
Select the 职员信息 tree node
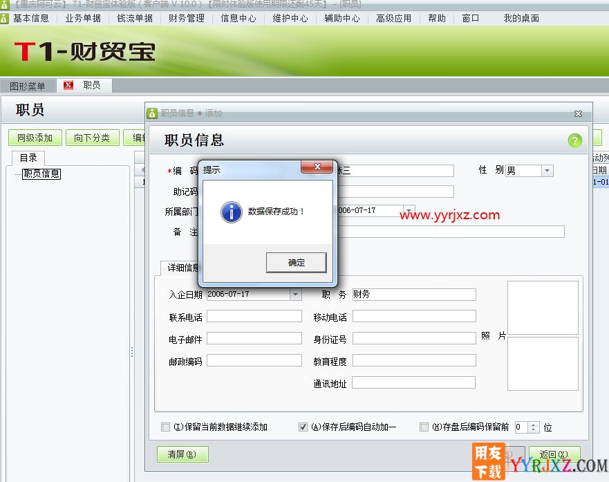pyautogui.click(x=41, y=174)
